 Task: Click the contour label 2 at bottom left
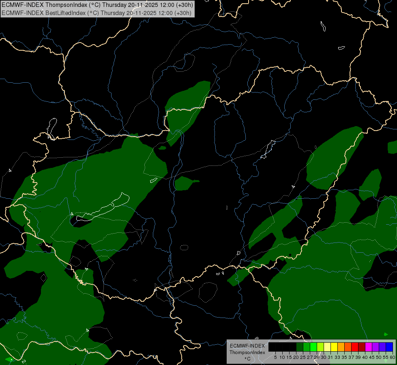24,361
